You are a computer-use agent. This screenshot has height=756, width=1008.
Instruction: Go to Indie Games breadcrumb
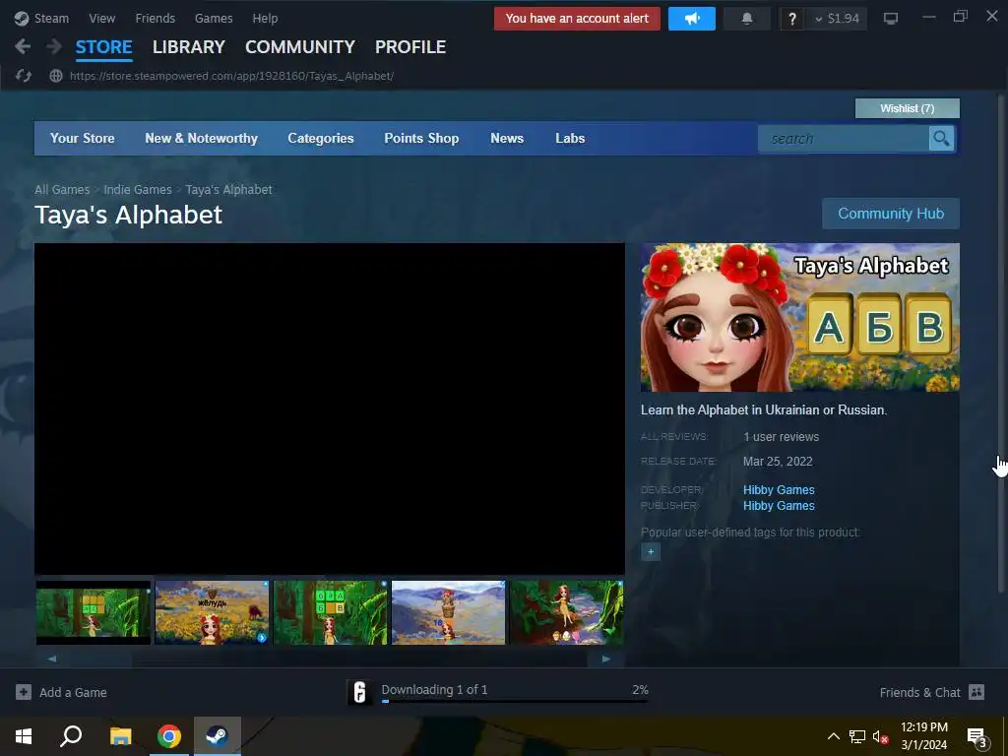pos(138,190)
